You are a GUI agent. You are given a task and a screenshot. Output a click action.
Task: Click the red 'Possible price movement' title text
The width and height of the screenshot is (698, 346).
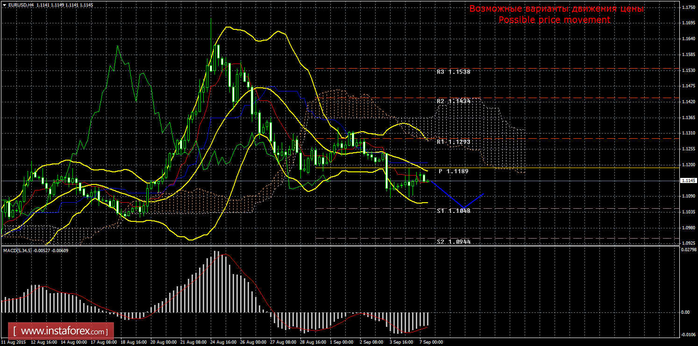click(554, 20)
